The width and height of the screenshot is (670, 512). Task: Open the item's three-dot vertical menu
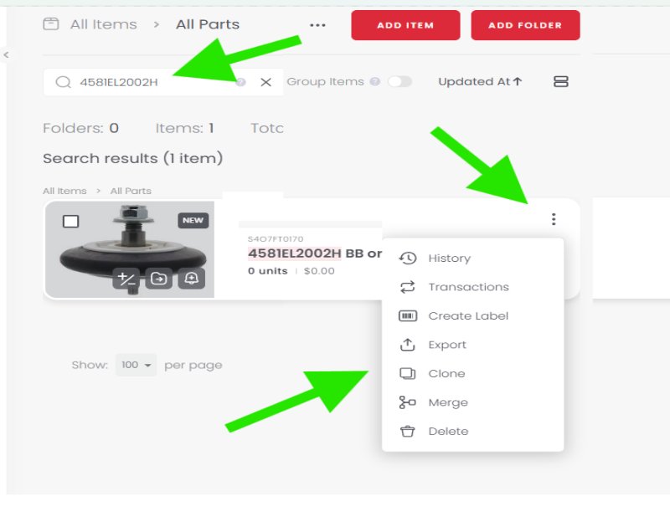[x=553, y=220]
